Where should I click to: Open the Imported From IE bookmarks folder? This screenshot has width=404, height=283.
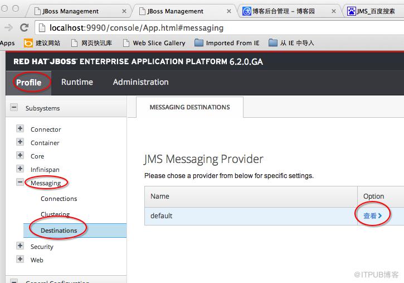(x=227, y=43)
